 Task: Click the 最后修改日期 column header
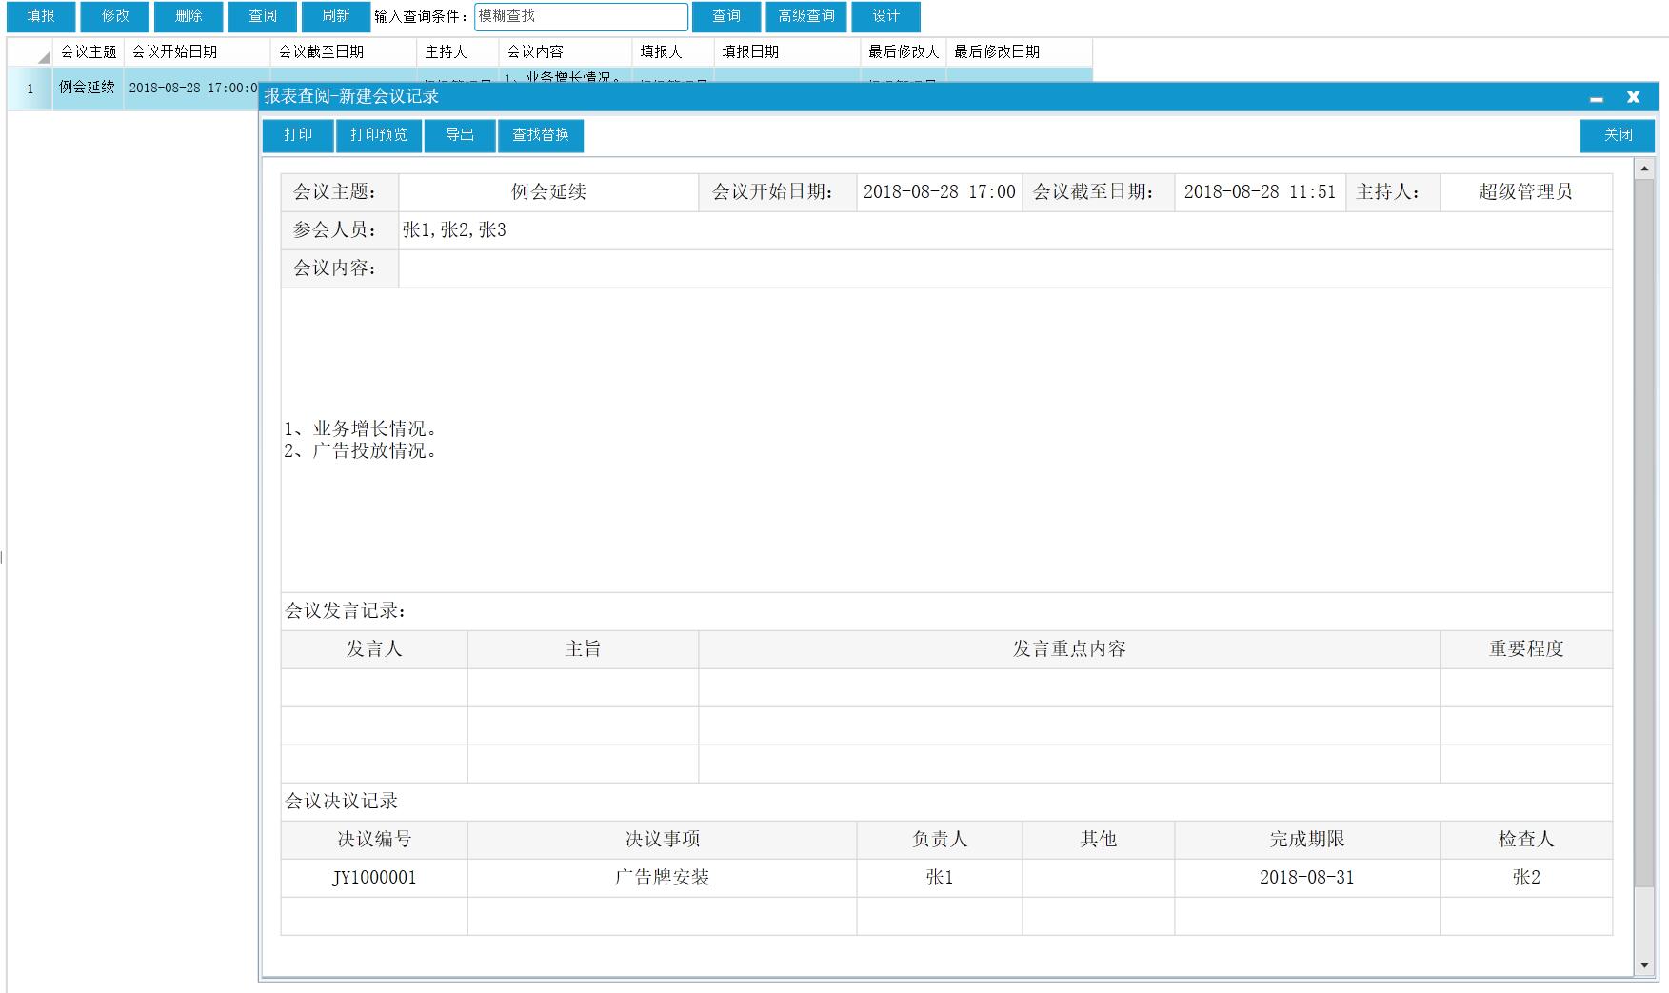[1019, 51]
